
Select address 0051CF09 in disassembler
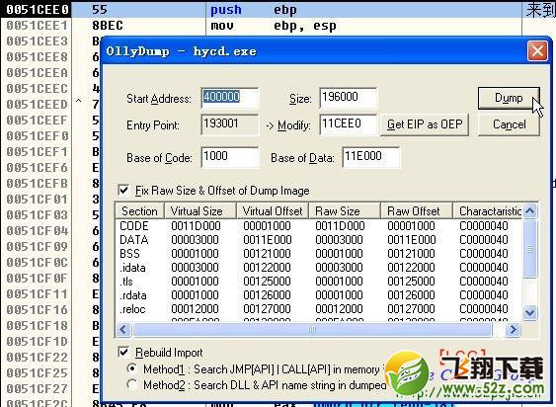pos(37,246)
